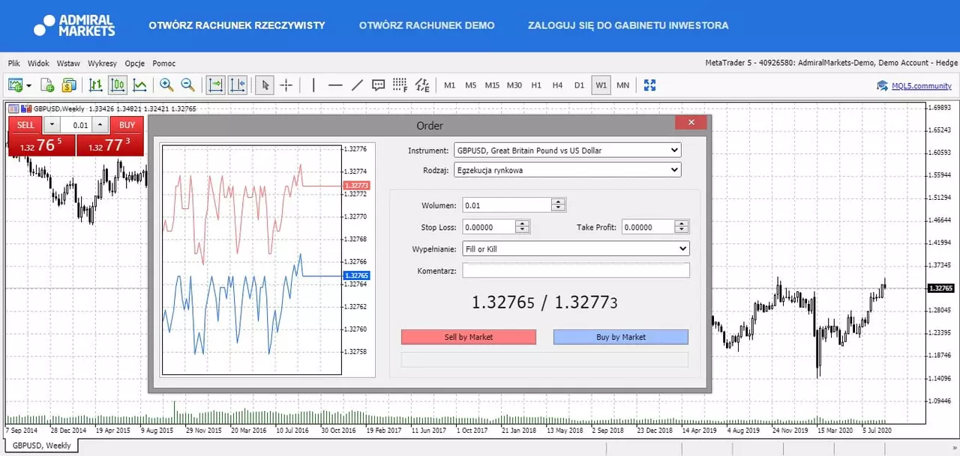This screenshot has width=960, height=456.
Task: Select the trendline drawing tool
Action: coord(357,85)
